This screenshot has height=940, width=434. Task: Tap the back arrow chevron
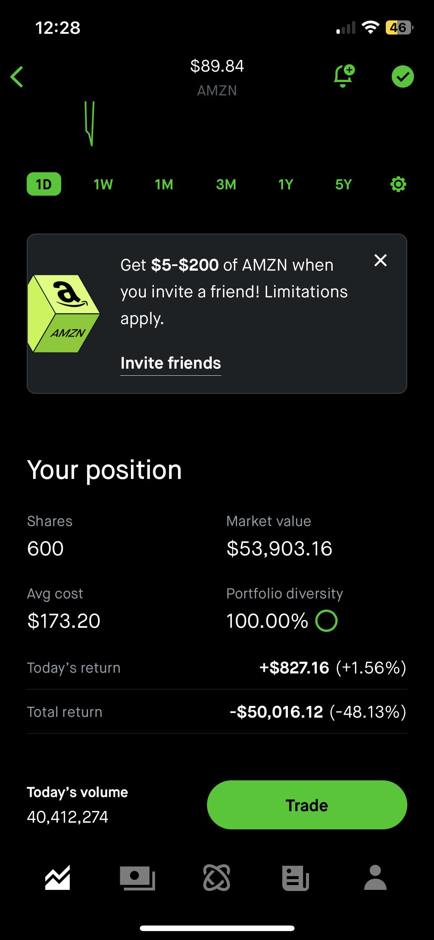tap(17, 77)
